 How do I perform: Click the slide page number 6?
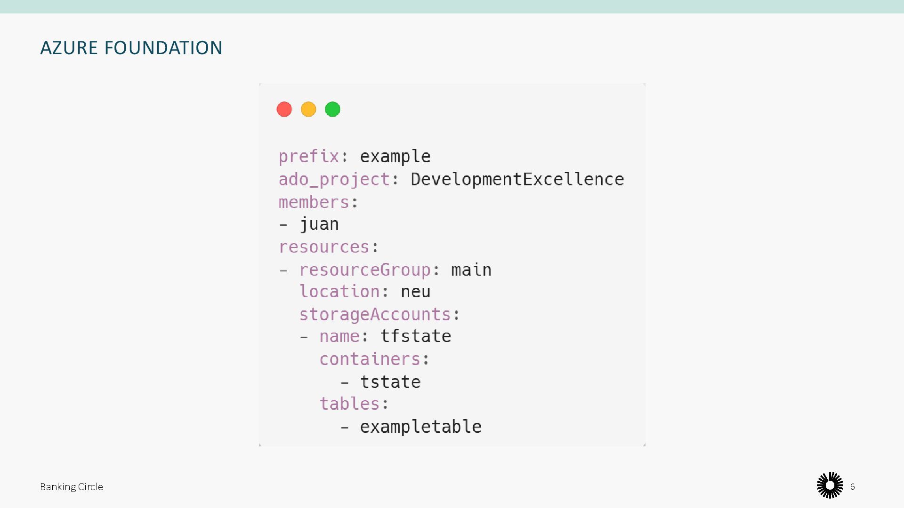[x=852, y=487]
